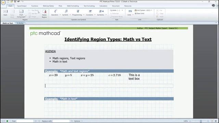Click into the Replace with input field

point(61,121)
